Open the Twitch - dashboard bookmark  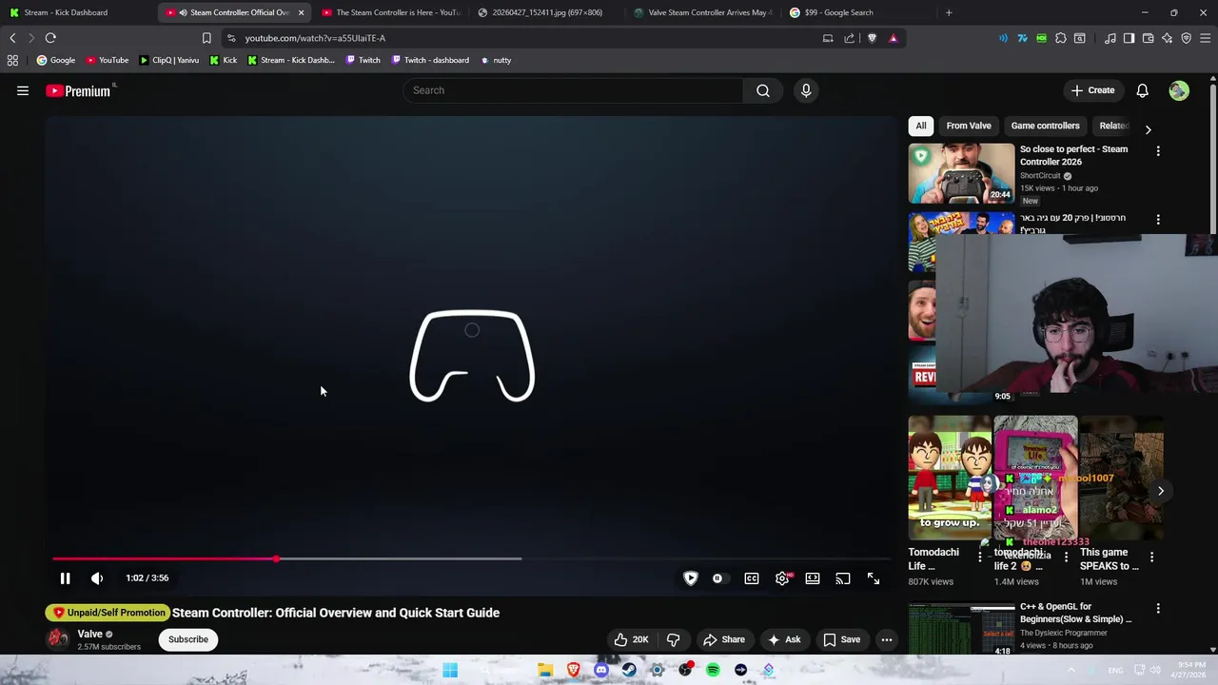pyautogui.click(x=430, y=60)
